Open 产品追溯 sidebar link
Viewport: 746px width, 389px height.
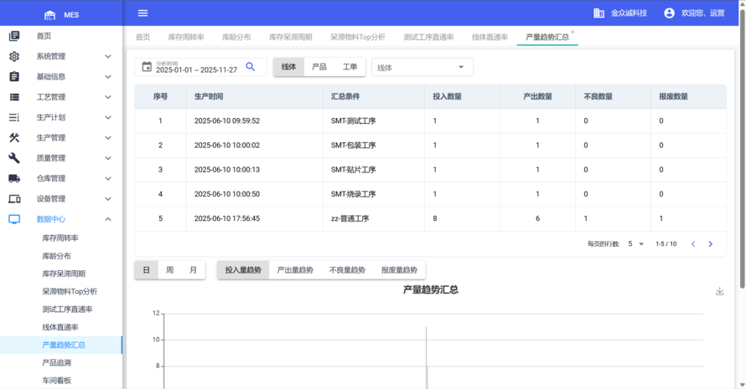(57, 363)
